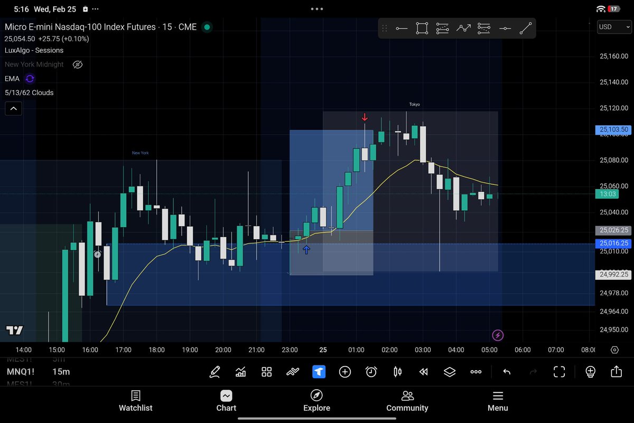
Task: Open the compare symbols icon
Action: pyautogui.click(x=293, y=372)
